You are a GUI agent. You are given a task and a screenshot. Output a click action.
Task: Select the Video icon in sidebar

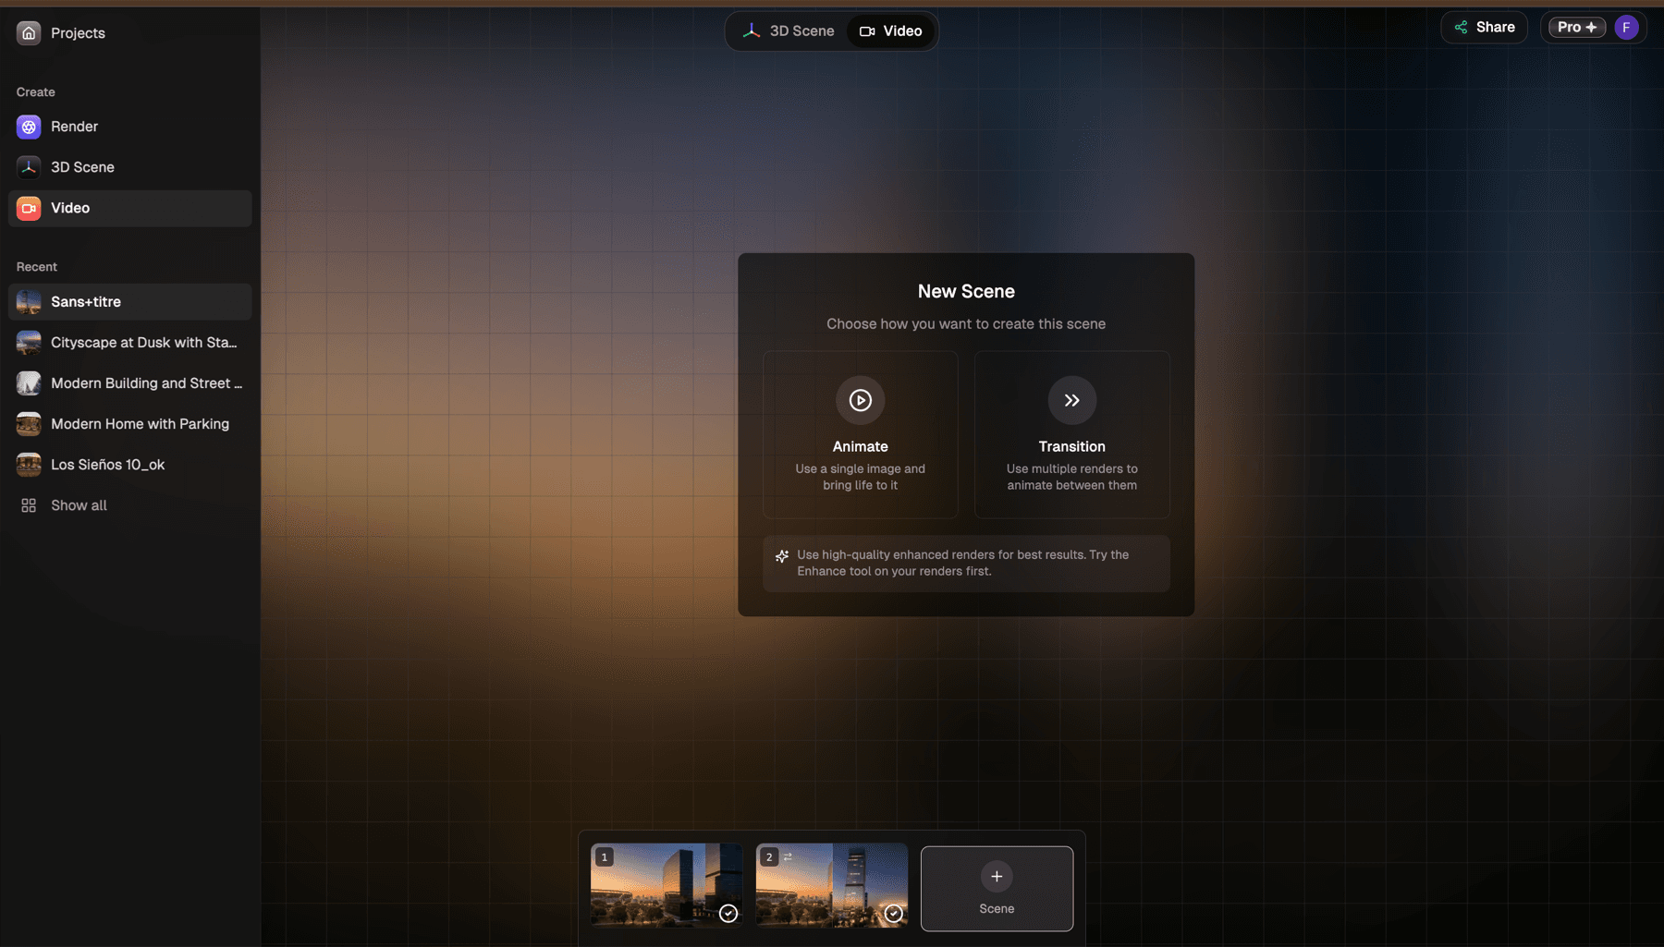tap(29, 208)
